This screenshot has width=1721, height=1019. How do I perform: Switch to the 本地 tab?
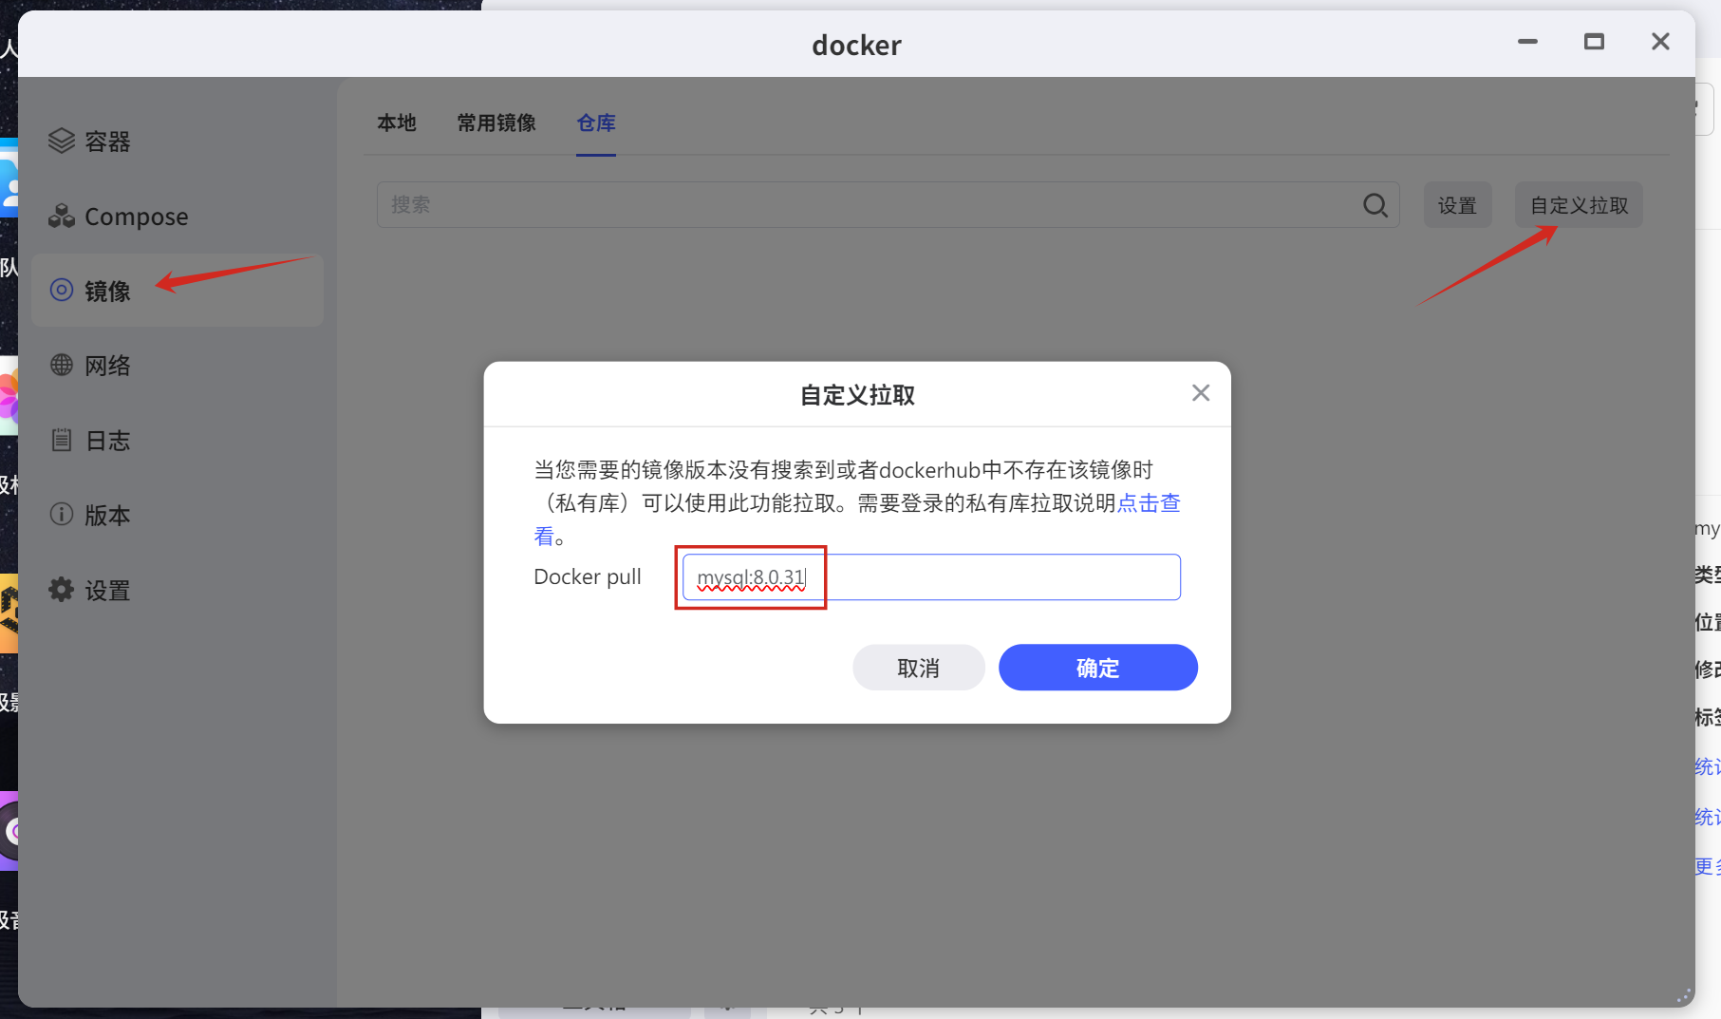click(397, 123)
